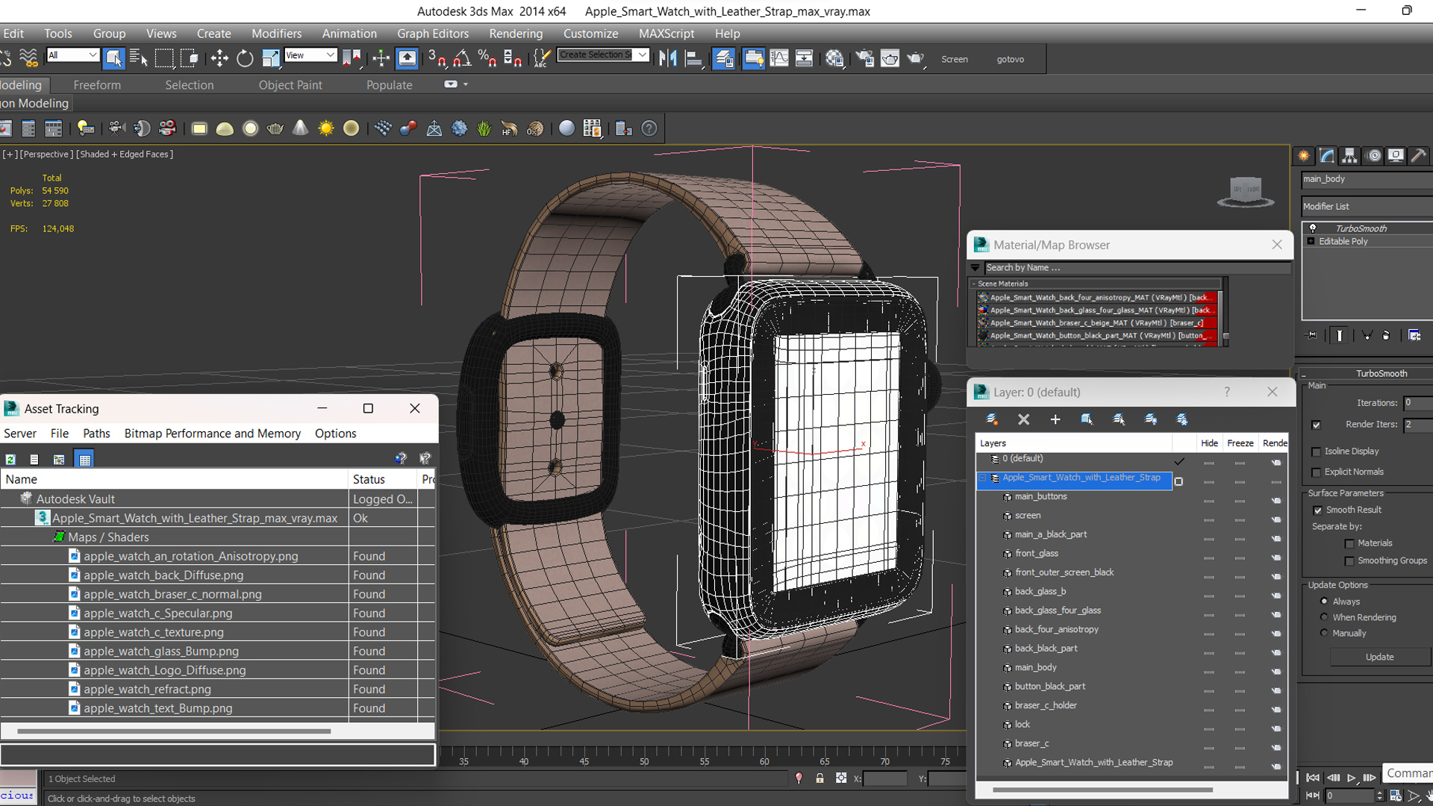Open the All selection filter dropdown
Screen dimensions: 1433x806
[72, 55]
